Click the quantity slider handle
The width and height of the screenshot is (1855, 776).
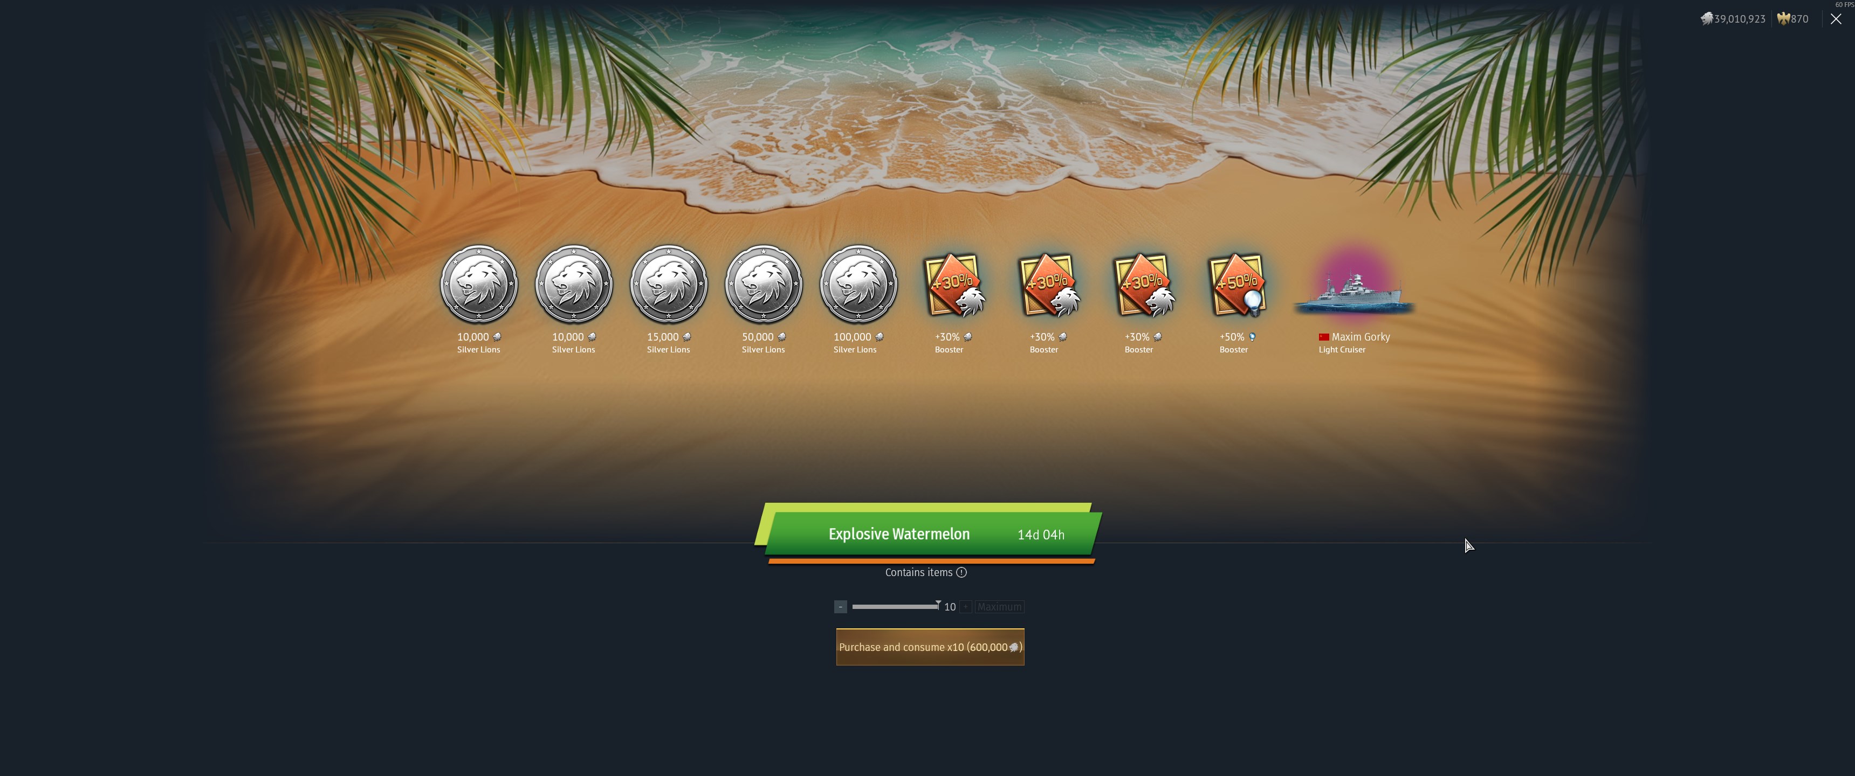coord(938,605)
